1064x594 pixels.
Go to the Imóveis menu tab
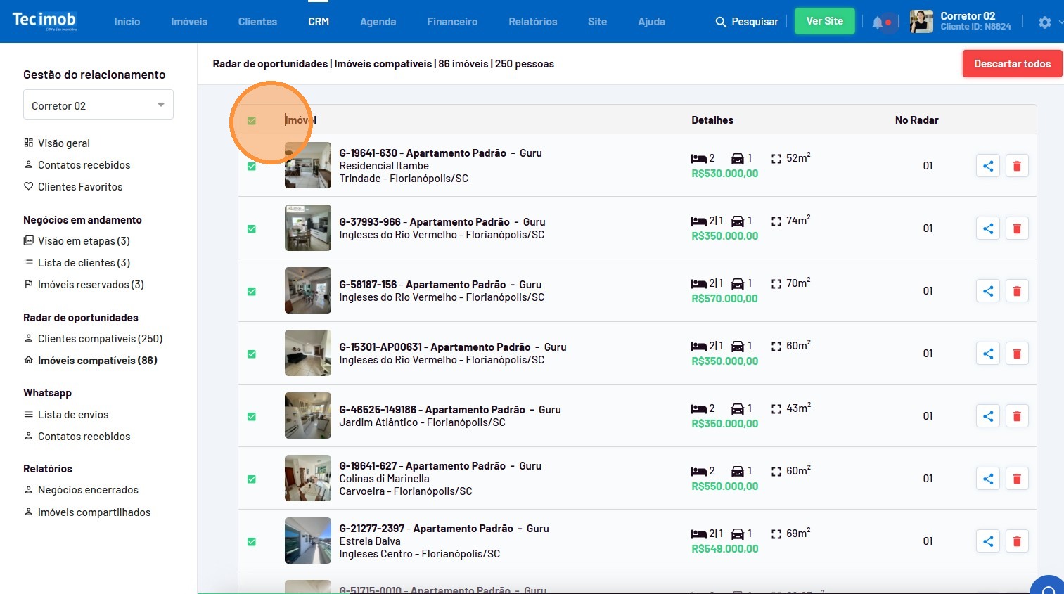[189, 22]
